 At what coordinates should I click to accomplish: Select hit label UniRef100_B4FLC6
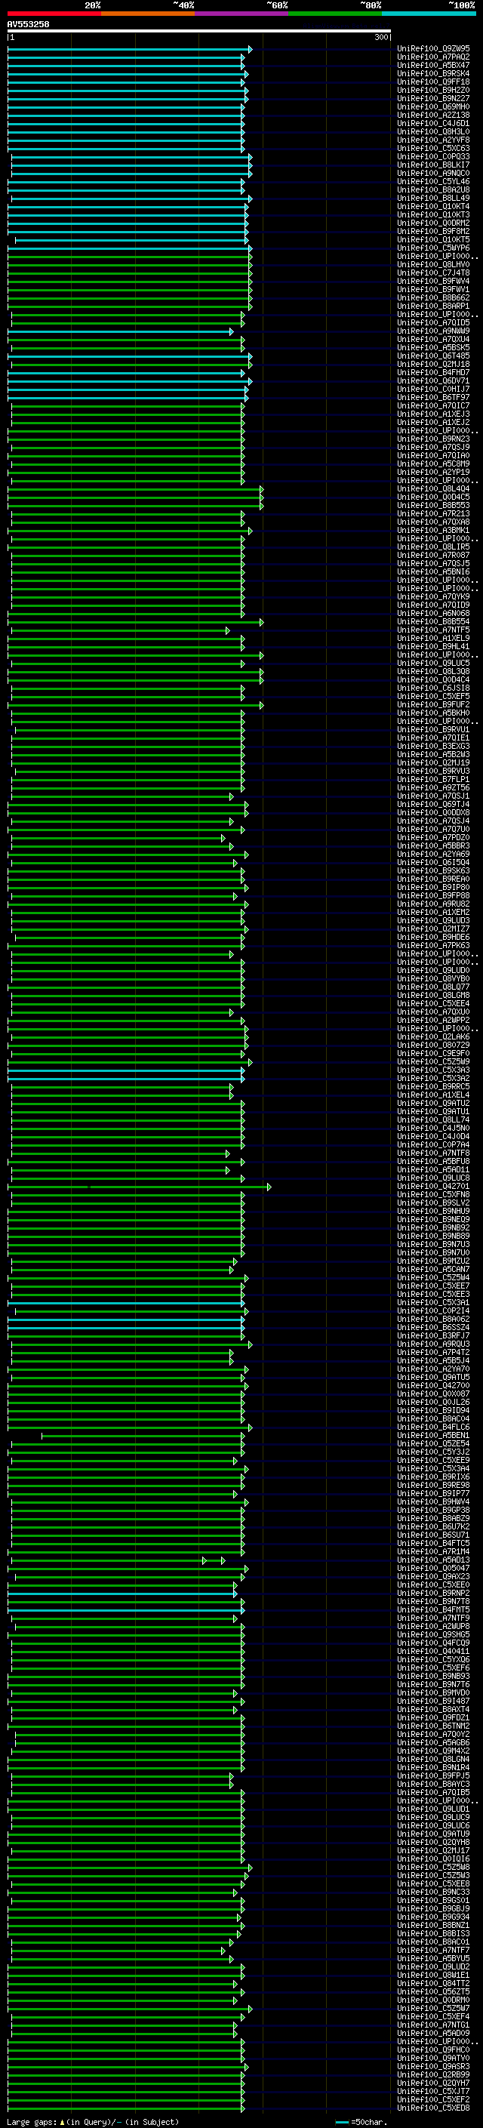(x=433, y=1427)
